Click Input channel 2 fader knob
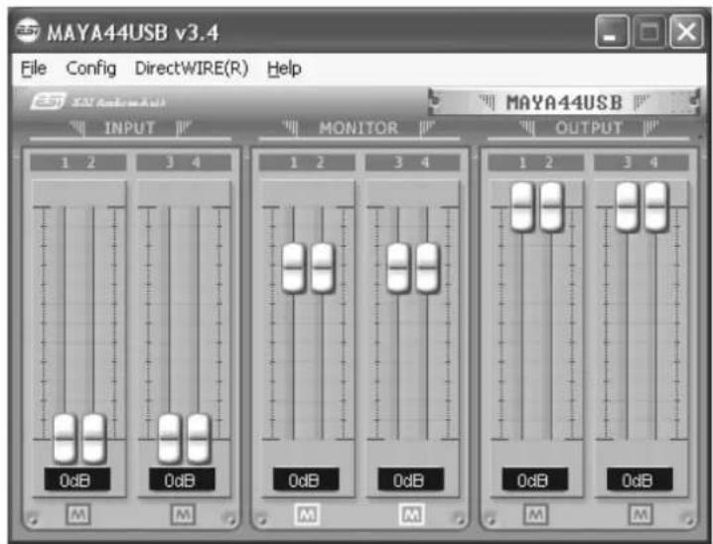 93,438
